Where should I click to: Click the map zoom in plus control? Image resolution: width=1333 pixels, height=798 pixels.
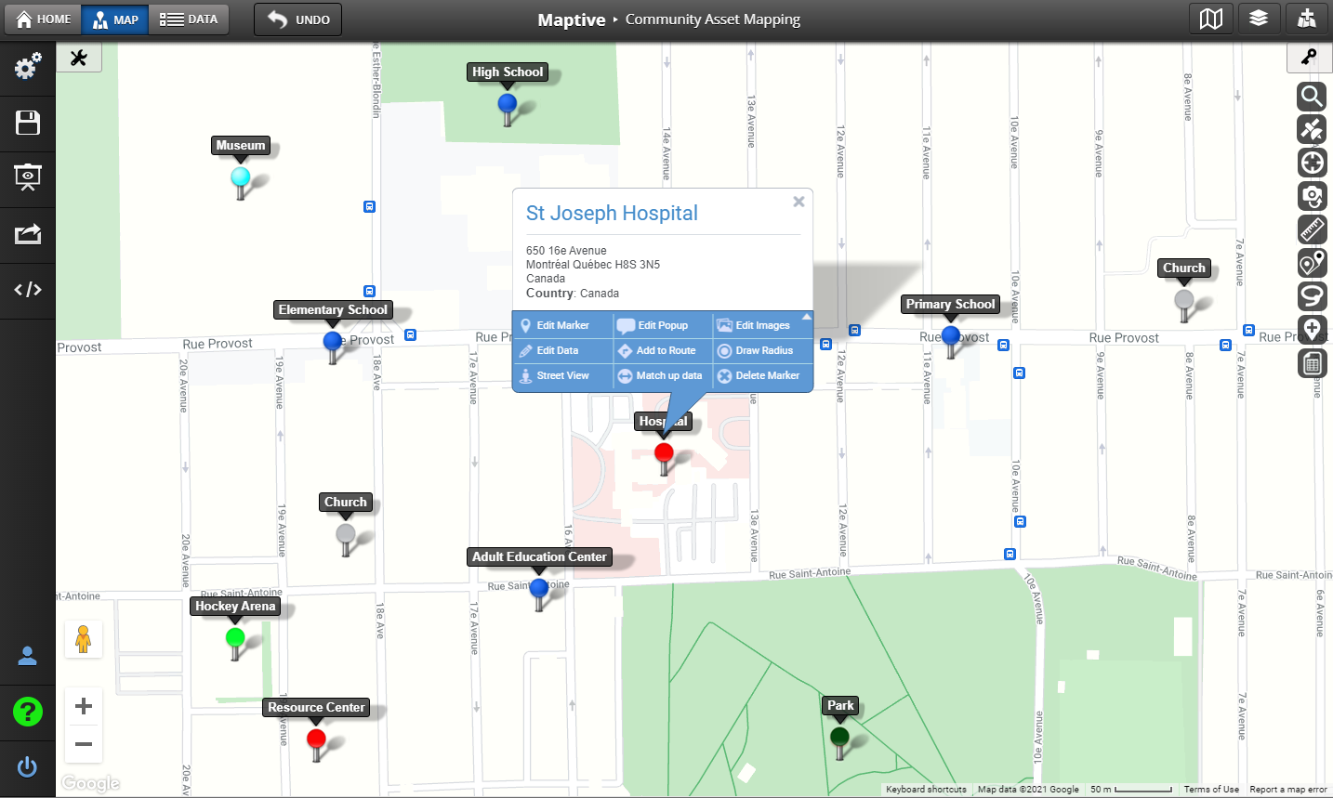pos(84,706)
